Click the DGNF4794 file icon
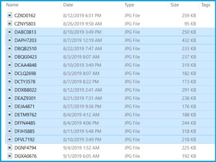 [10, 148]
